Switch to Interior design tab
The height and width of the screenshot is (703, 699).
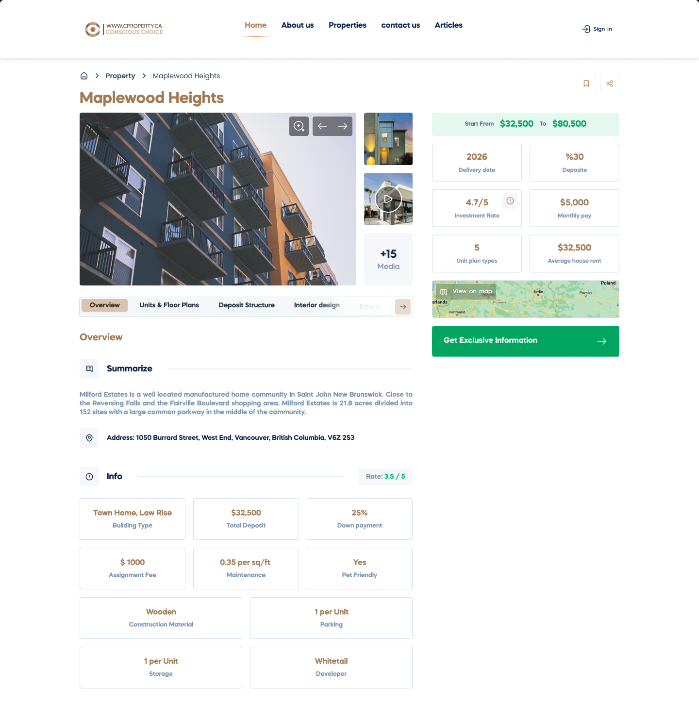317,305
